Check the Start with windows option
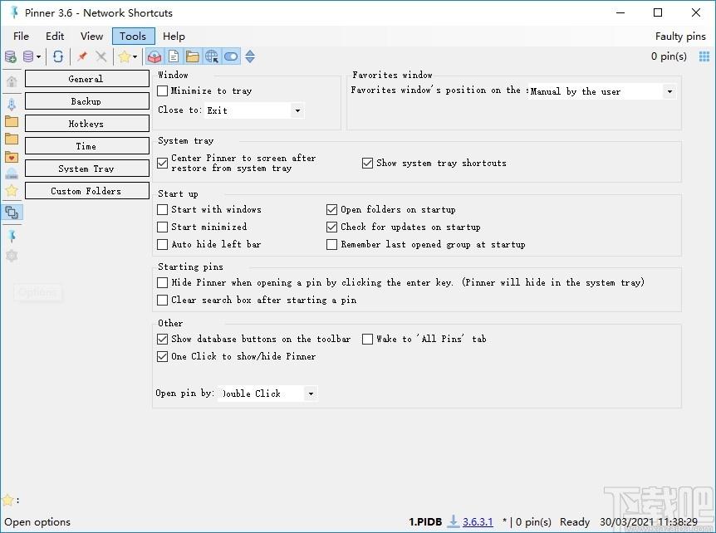 pyautogui.click(x=163, y=210)
